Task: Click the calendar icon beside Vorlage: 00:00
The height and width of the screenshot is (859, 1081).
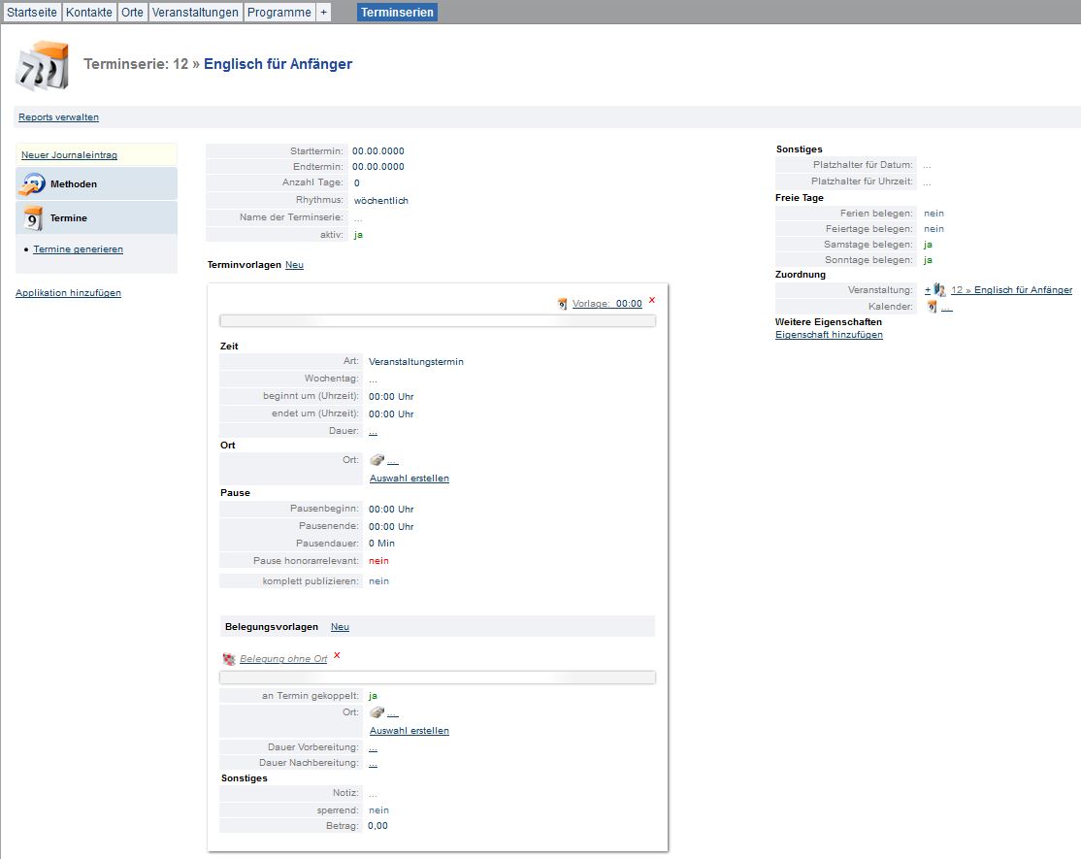Action: pos(563,304)
